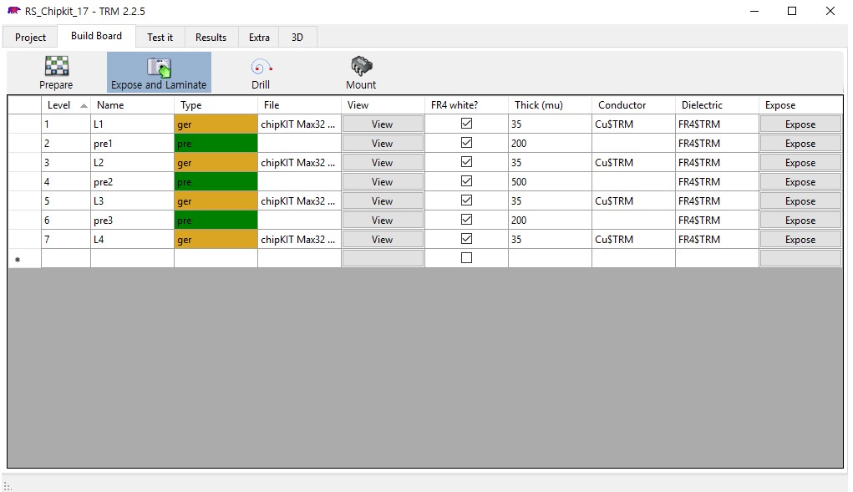This screenshot has width=853, height=492.
Task: Click the green Type cell of pre3
Action: [x=216, y=221]
